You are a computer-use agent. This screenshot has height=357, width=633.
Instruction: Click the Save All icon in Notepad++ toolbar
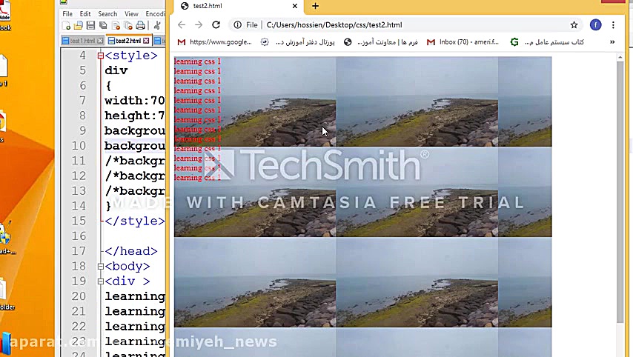pyautogui.click(x=103, y=26)
